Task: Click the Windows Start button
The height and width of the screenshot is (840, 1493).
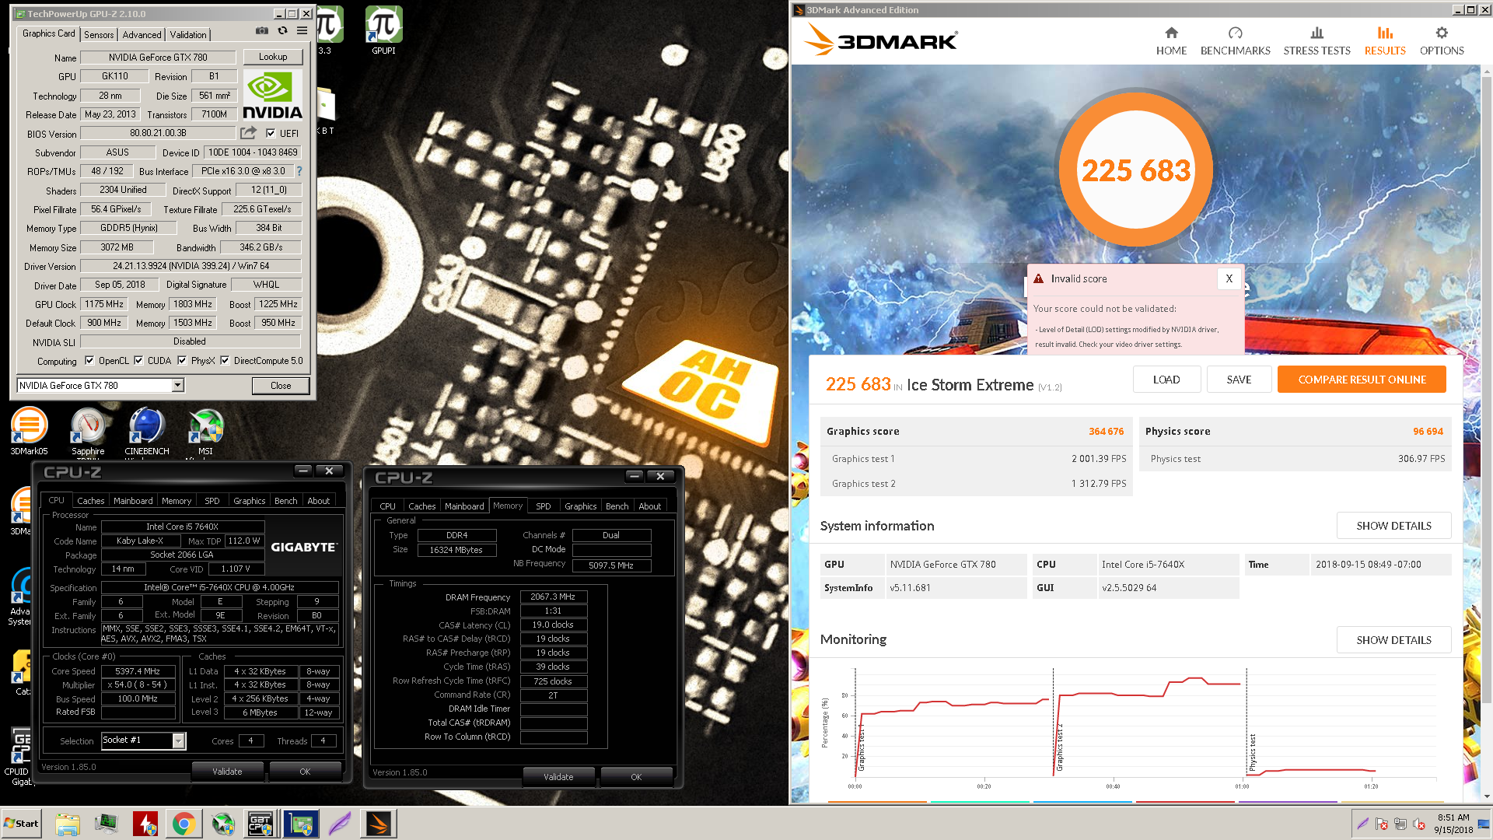Action: click(x=22, y=824)
